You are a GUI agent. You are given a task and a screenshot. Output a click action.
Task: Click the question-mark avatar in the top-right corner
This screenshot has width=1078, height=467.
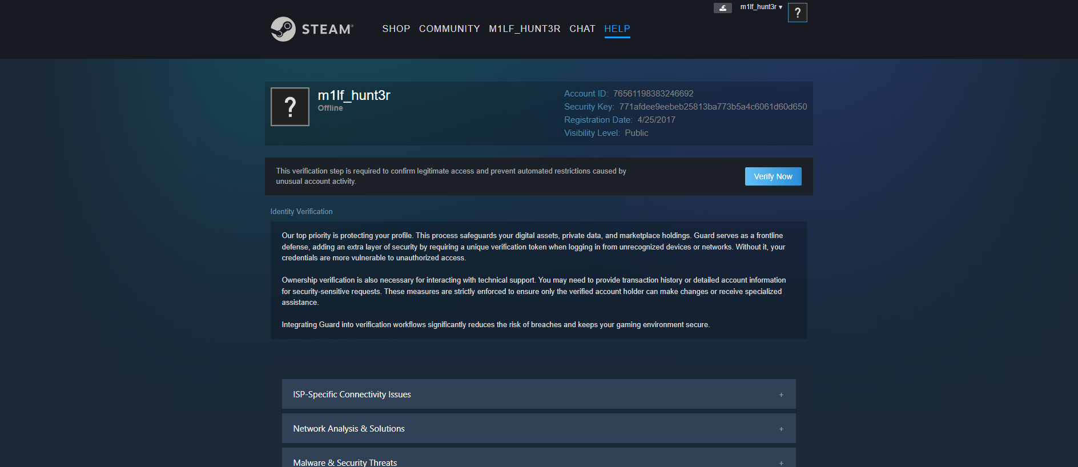tap(797, 13)
